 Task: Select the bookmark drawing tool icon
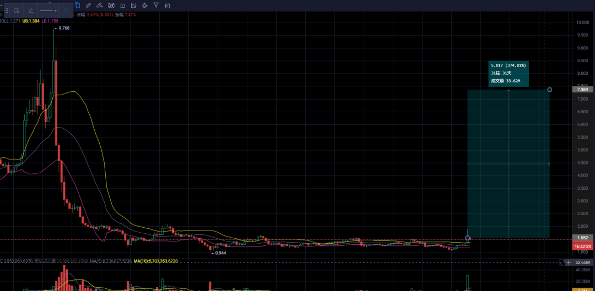[x=78, y=6]
